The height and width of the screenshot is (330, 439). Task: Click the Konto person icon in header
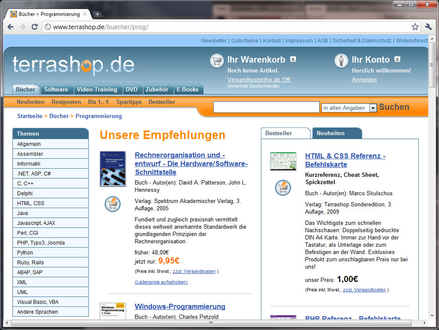tap(341, 61)
